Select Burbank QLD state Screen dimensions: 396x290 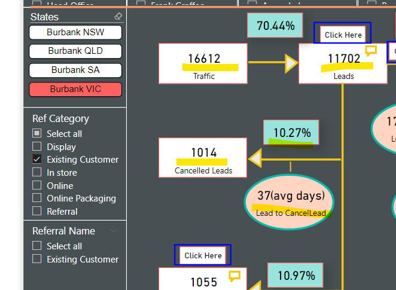[x=75, y=51]
